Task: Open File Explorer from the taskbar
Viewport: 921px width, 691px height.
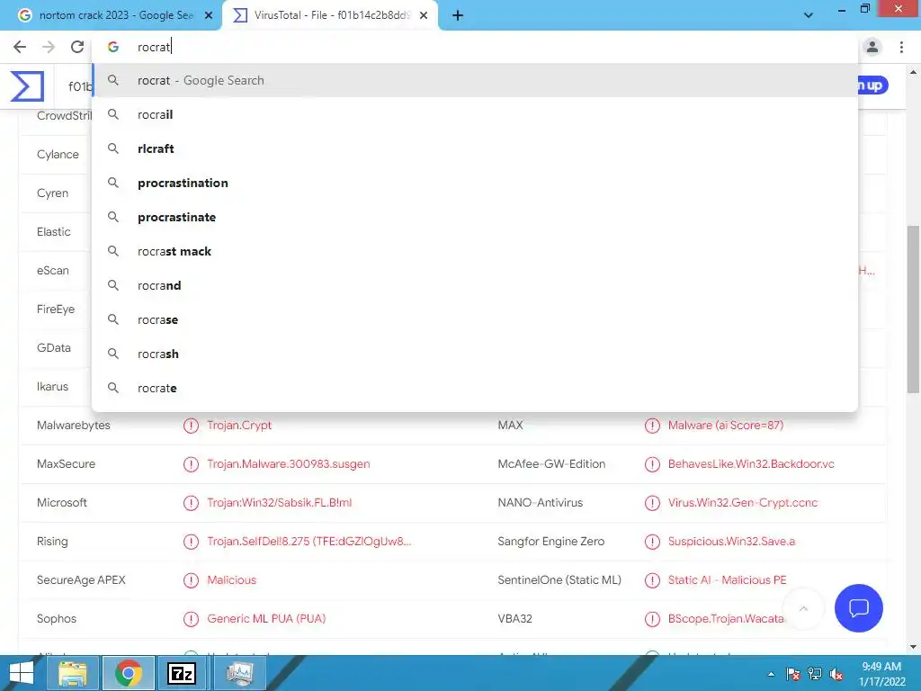Action: (73, 673)
